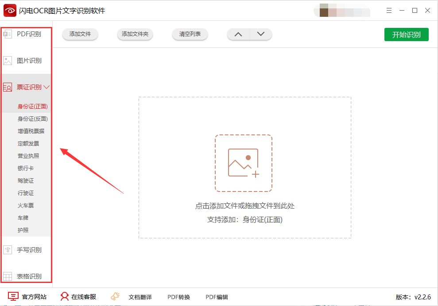Select 身份证(反面) option

[x=33, y=119]
